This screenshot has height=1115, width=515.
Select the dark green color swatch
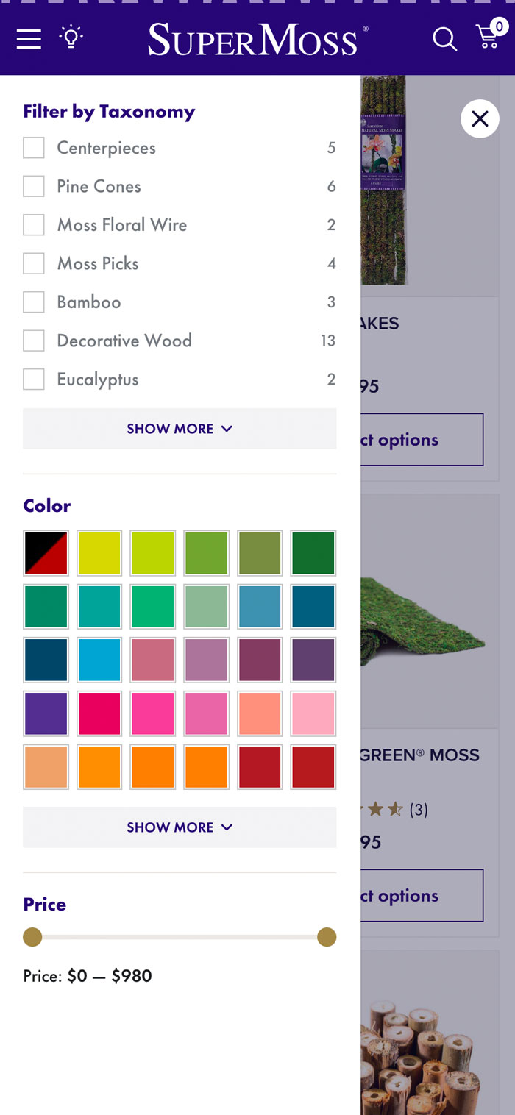tap(313, 552)
